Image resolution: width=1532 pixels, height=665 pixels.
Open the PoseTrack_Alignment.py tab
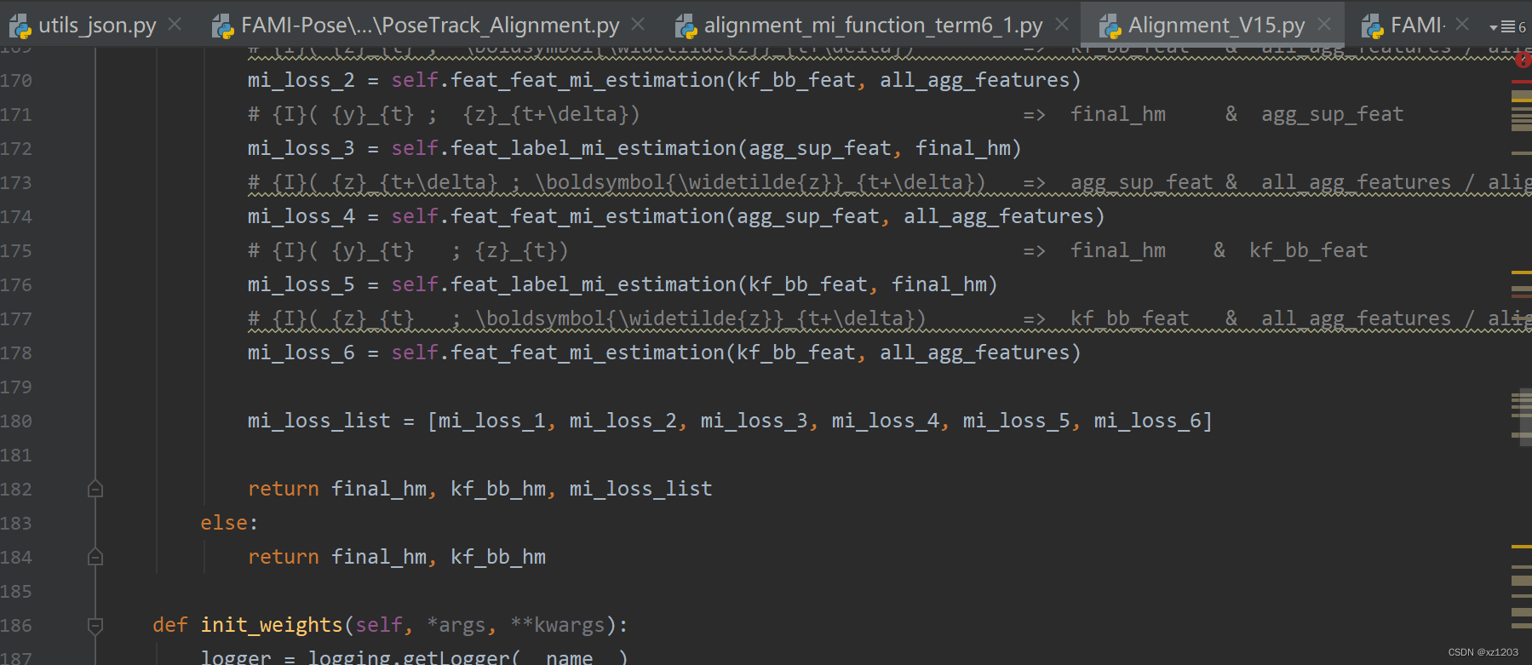pyautogui.click(x=430, y=26)
